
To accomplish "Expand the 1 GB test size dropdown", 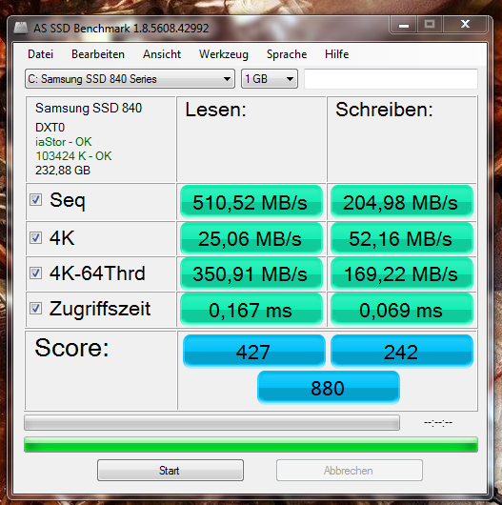I will tap(270, 78).
